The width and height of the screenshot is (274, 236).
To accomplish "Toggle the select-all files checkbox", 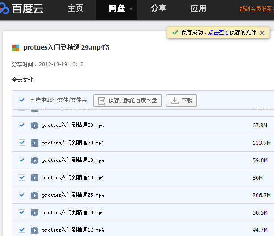I will tap(22, 100).
